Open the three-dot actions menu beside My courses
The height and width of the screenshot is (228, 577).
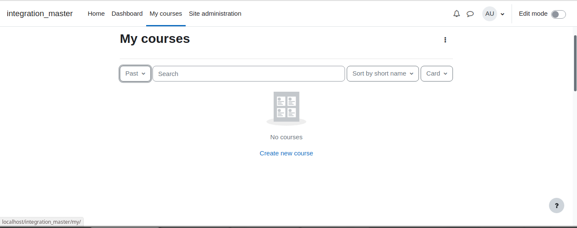point(445,40)
